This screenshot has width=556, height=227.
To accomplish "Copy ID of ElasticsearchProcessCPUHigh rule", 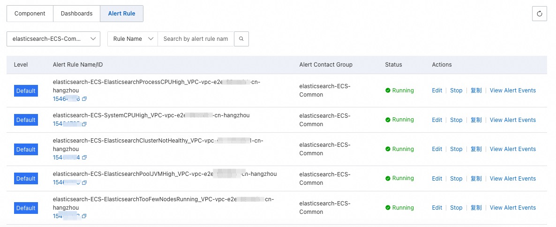I will 85,99.
